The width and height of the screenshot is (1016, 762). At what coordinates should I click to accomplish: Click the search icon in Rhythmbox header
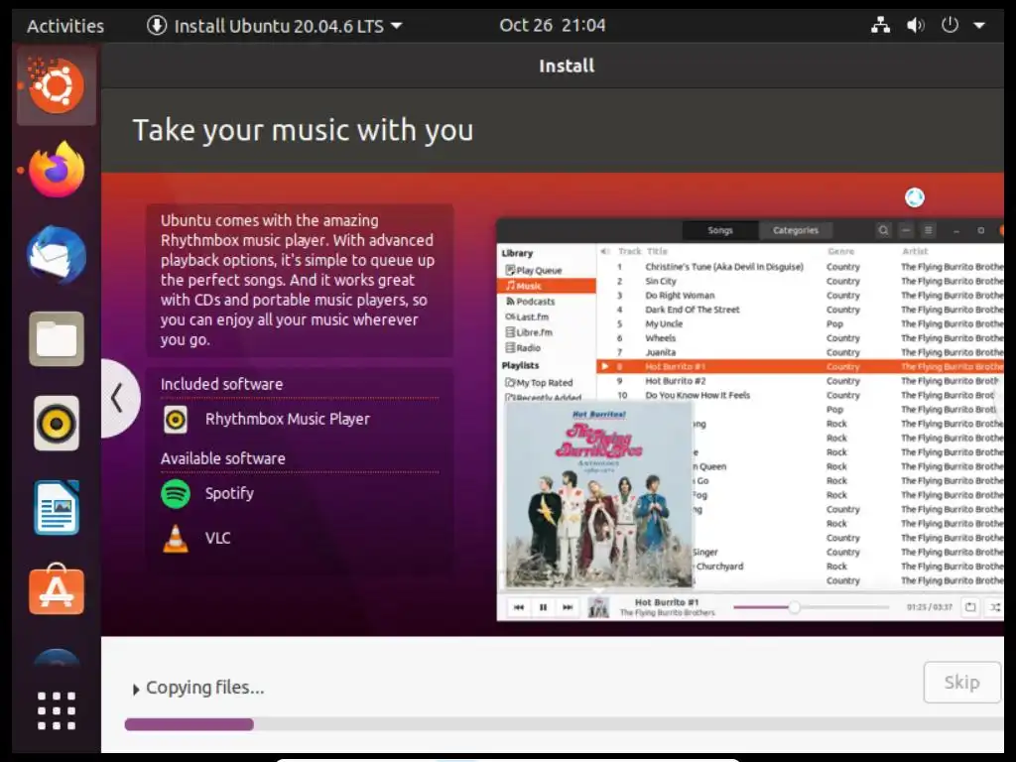coord(883,230)
